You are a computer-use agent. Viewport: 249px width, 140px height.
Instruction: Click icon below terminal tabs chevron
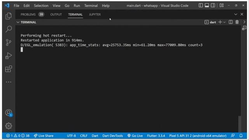[244, 28]
